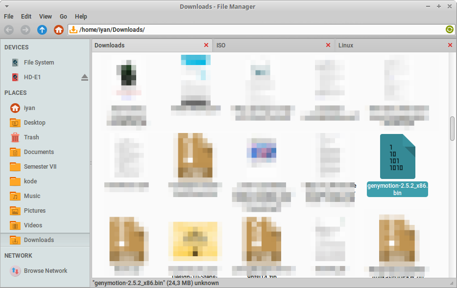Open the Go menu
457x288 pixels.
pyautogui.click(x=63, y=16)
